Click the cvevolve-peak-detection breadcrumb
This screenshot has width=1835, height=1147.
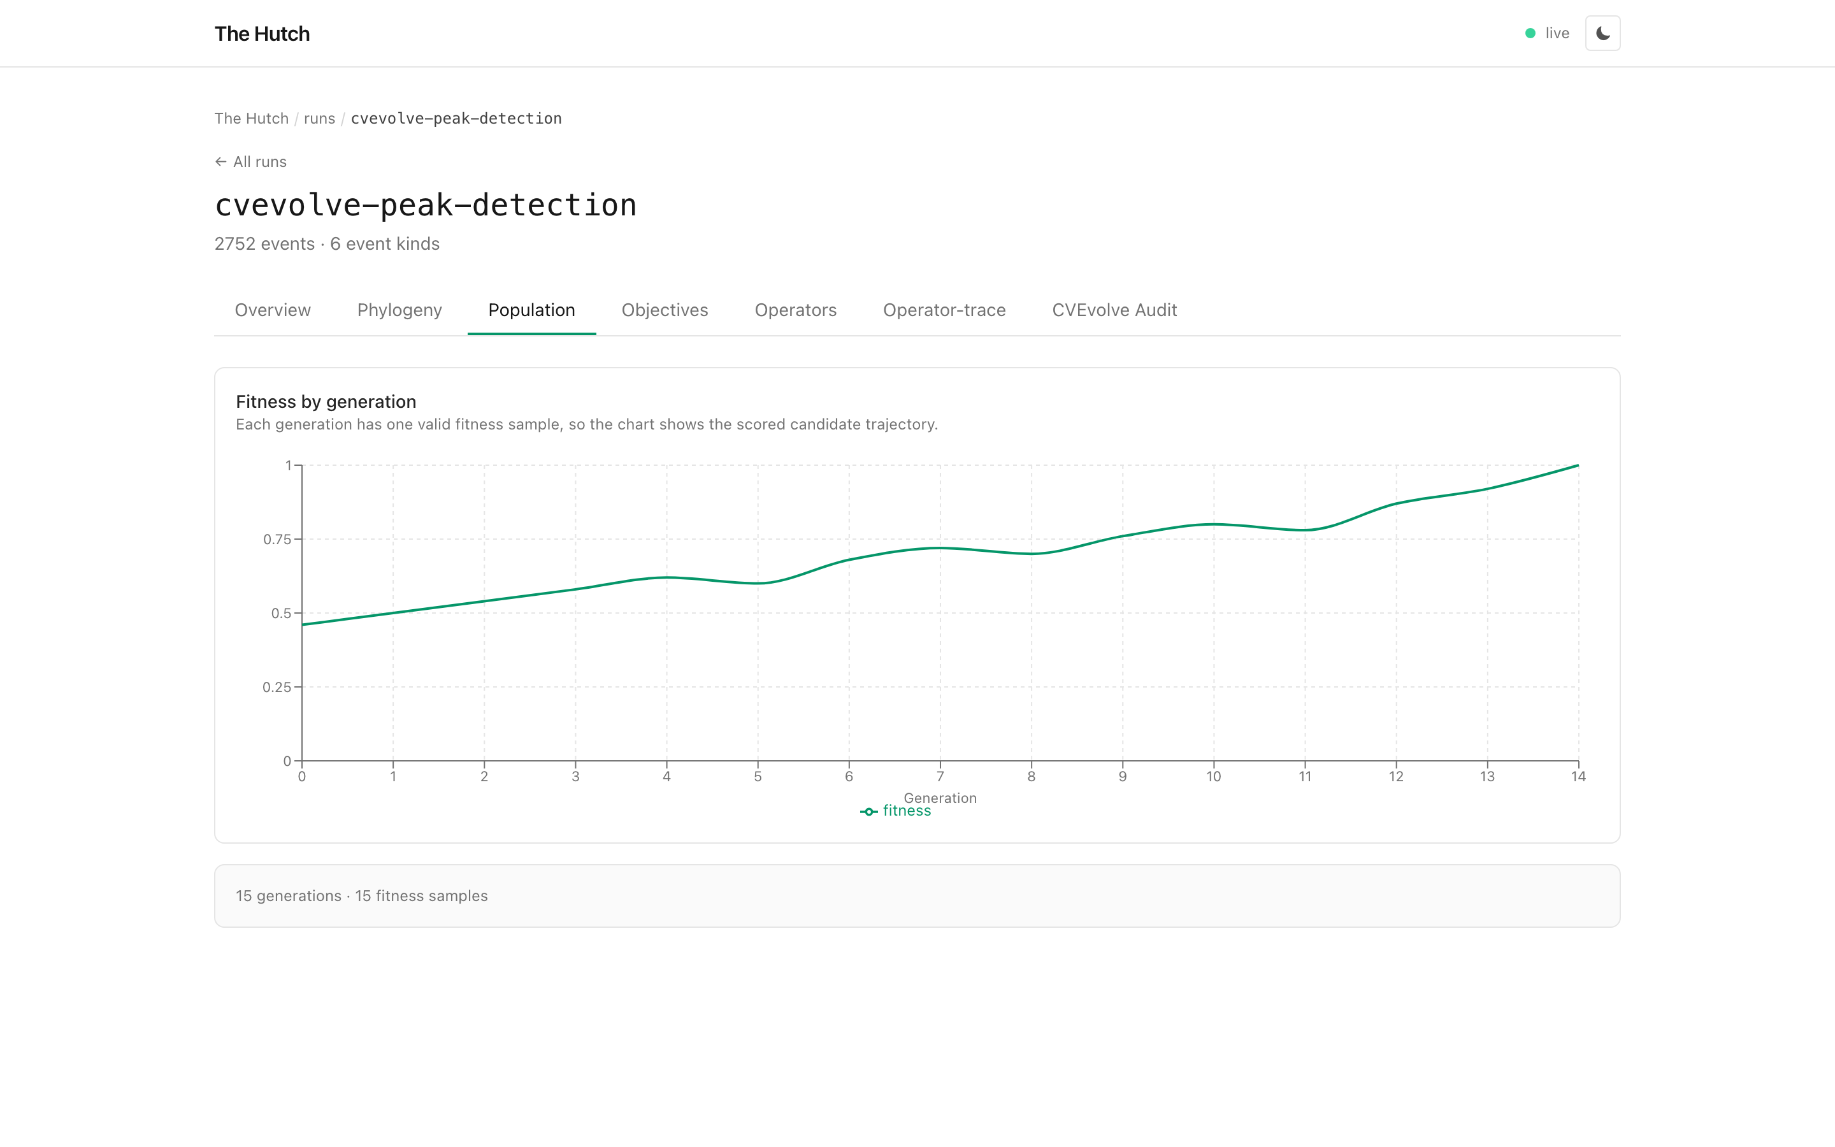(x=456, y=119)
